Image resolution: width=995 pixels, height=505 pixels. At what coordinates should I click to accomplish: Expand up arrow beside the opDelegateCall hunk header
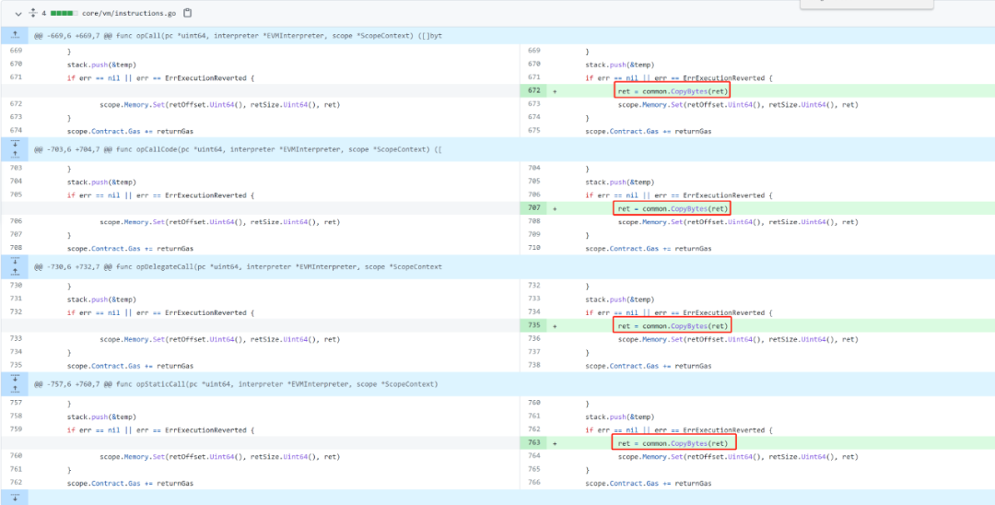coord(16,272)
